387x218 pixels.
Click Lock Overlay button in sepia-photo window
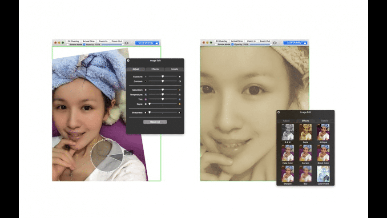coord(295,43)
